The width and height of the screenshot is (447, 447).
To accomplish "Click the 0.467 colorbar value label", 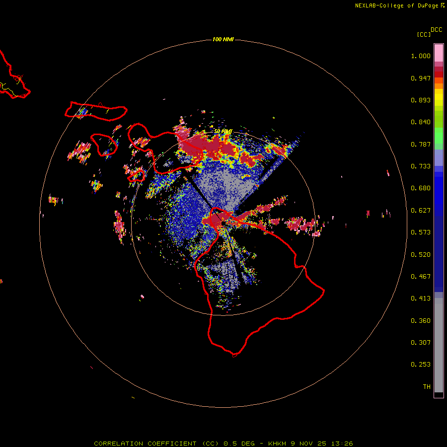I will [421, 277].
